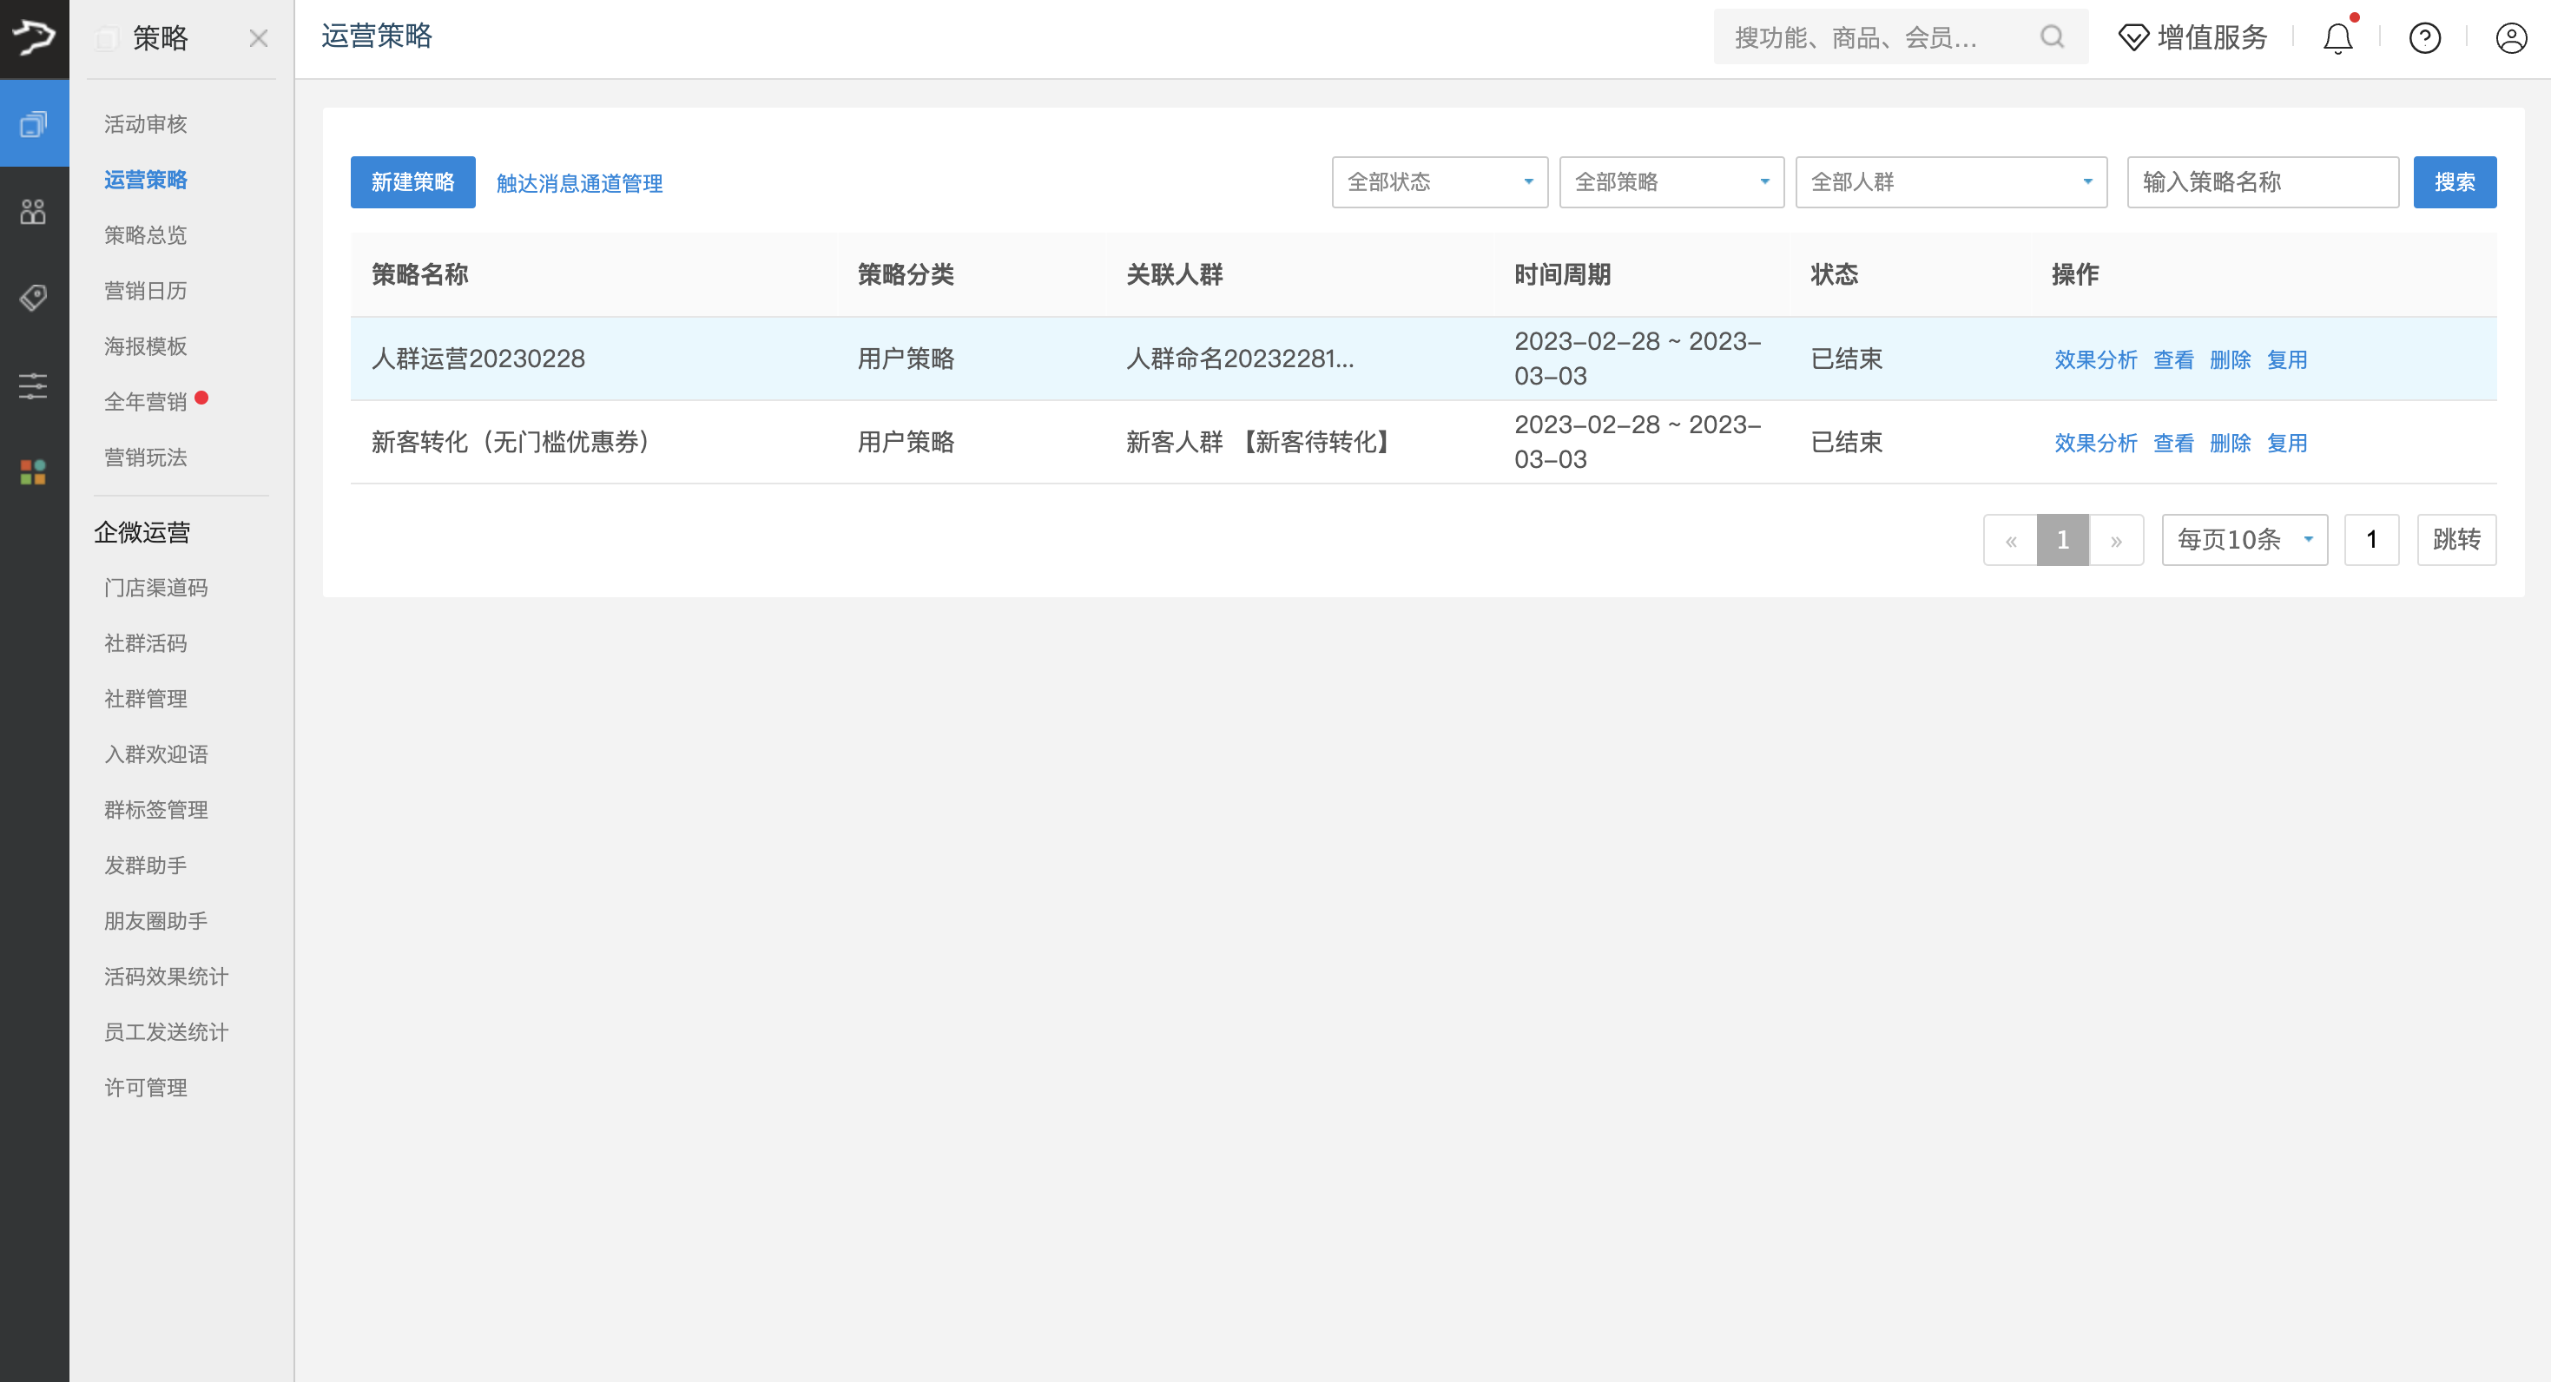Open the 全部人群 dropdown
2551x1382 pixels.
[1950, 182]
